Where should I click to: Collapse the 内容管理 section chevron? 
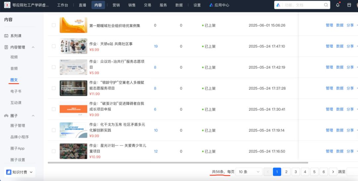[x=33, y=47]
